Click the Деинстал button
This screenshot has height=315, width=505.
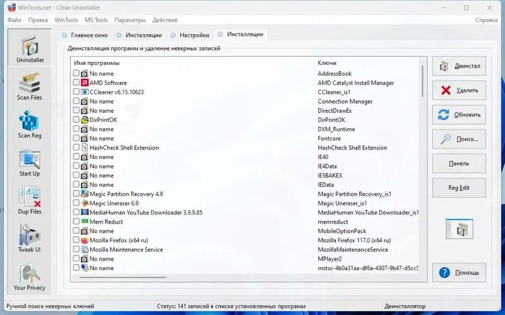tap(459, 66)
